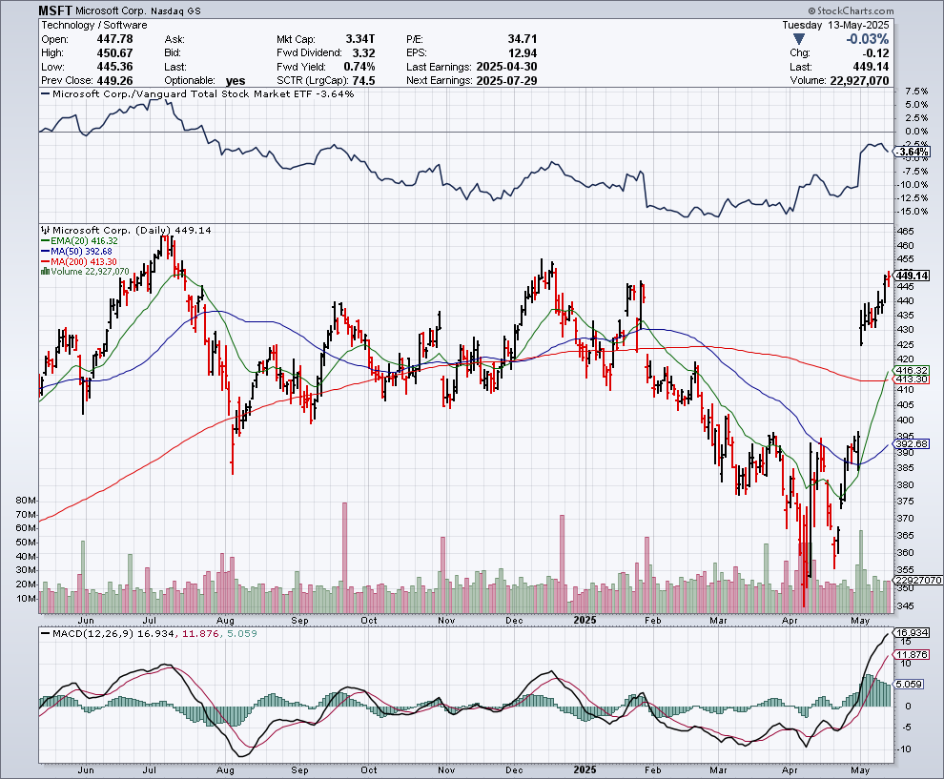Viewport: 944px width, 779px height.
Task: Select the EMA(20) 416.32 legend text
Action: click(x=84, y=241)
